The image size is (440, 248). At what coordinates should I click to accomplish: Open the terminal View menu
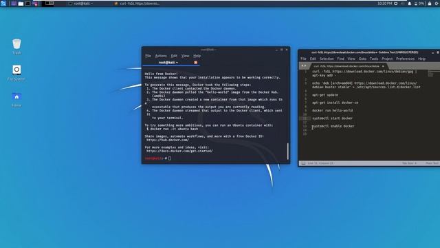point(185,56)
